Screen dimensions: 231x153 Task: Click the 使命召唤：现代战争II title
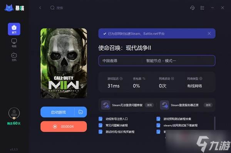[x=125, y=48]
